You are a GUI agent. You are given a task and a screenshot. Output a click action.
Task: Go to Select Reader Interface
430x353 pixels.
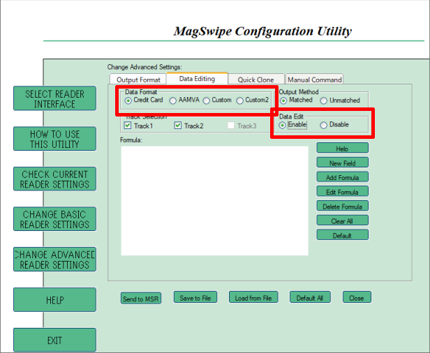coord(54,99)
